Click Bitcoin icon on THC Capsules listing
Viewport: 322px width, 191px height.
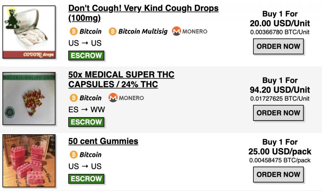73,98
